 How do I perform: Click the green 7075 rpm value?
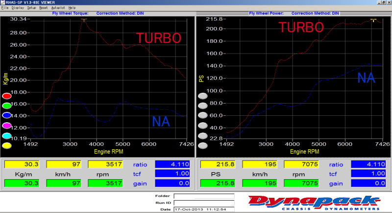(301, 183)
